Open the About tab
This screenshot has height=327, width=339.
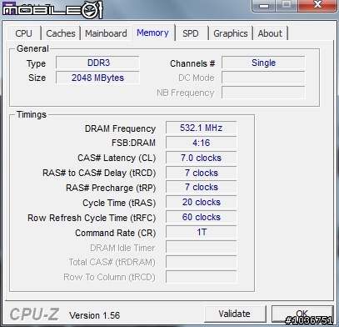270,33
